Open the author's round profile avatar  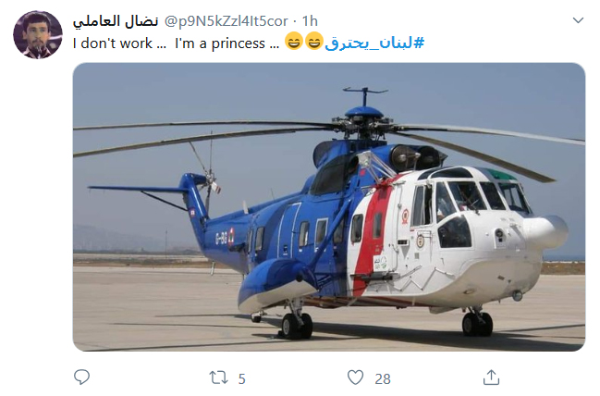pyautogui.click(x=38, y=34)
